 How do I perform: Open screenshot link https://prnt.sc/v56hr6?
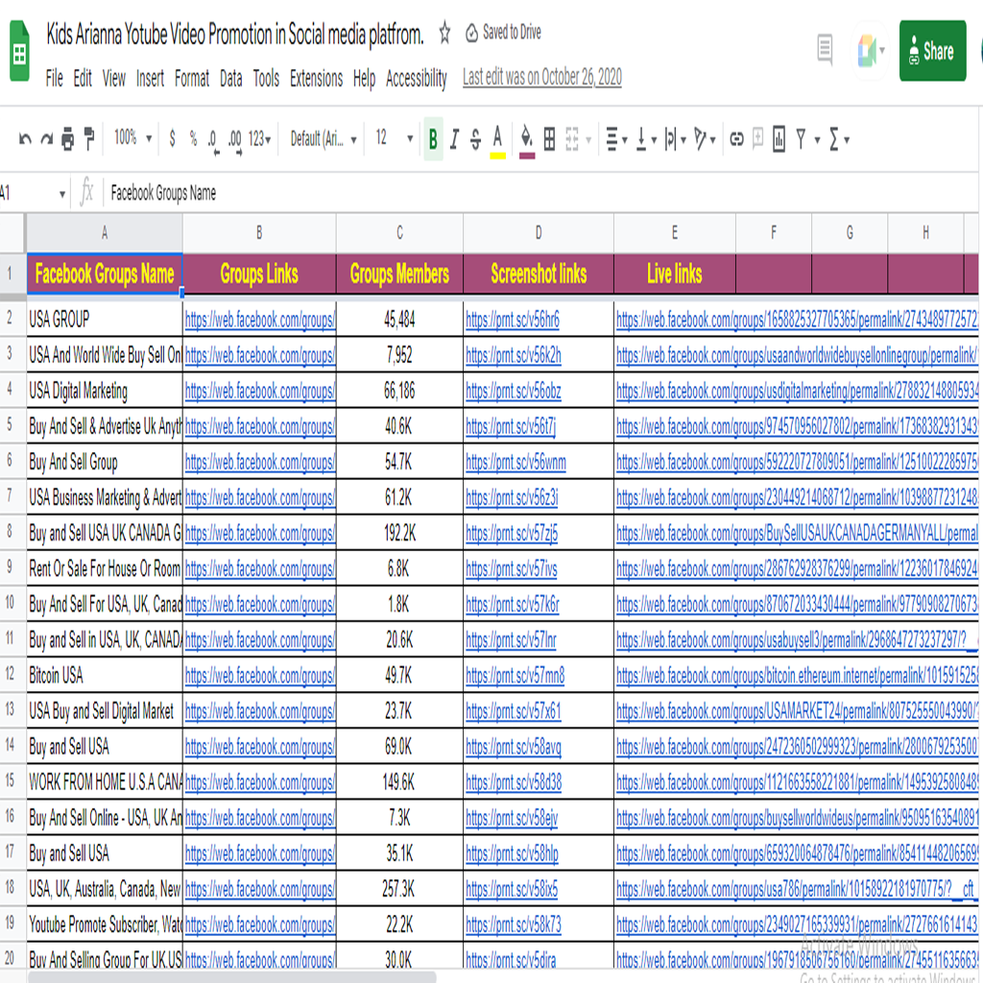513,320
